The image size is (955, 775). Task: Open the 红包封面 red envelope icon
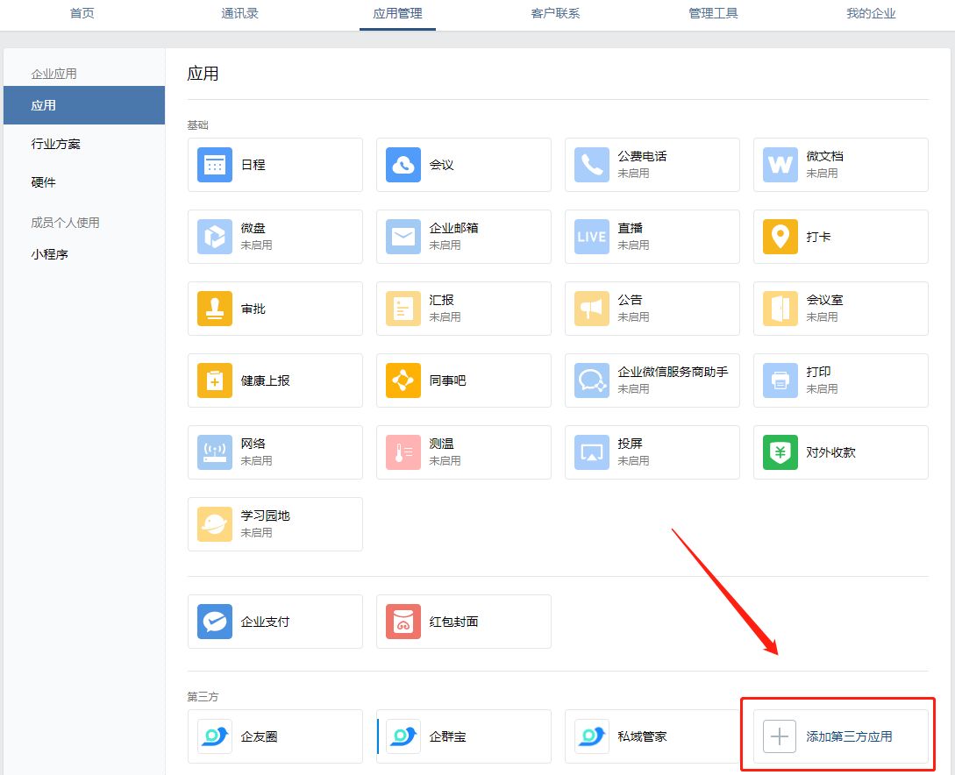tap(403, 622)
